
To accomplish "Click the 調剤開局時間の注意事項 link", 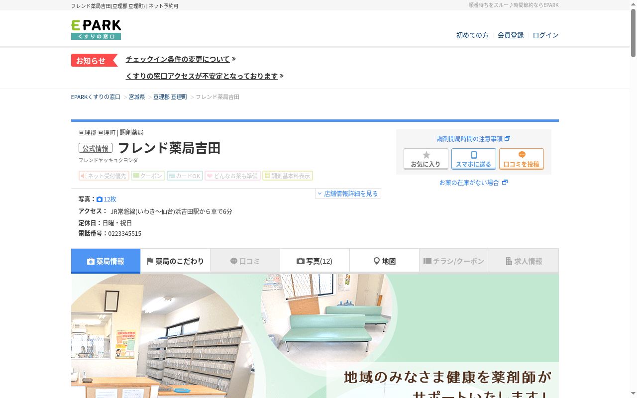I will coord(470,139).
